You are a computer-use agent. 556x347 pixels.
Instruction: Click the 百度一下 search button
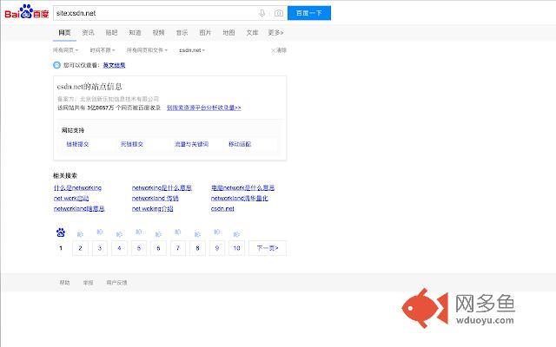pos(309,13)
